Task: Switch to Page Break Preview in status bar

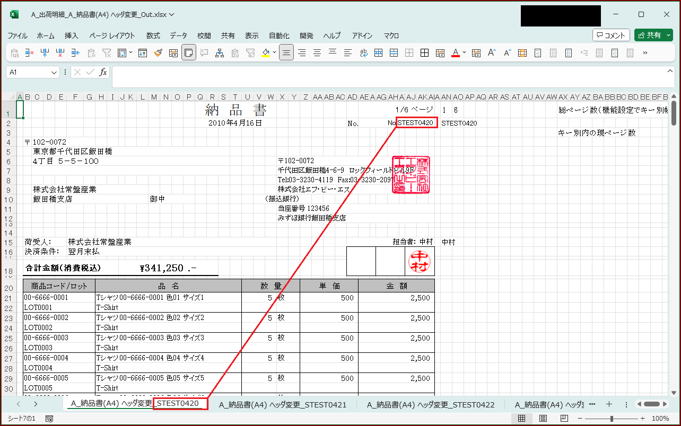Action: click(x=564, y=419)
